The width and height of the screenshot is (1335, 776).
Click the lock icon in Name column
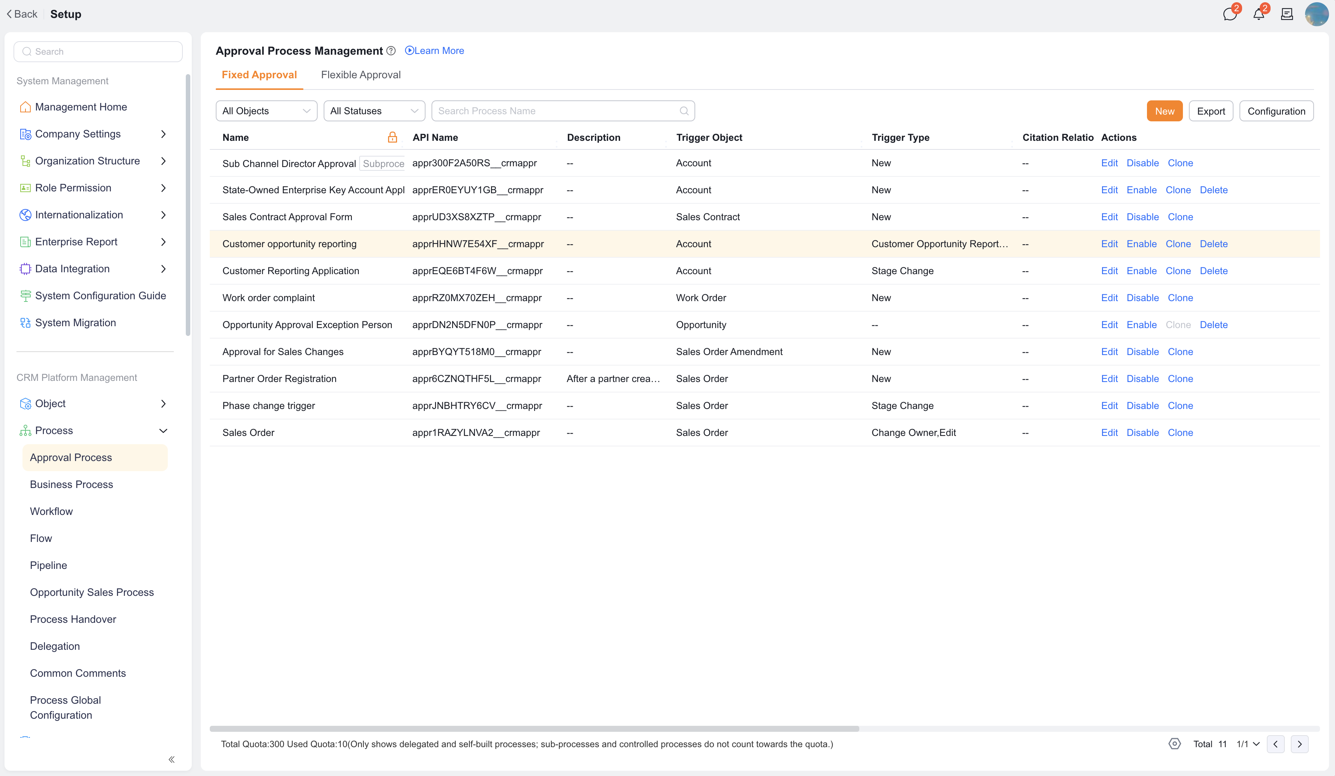392,137
